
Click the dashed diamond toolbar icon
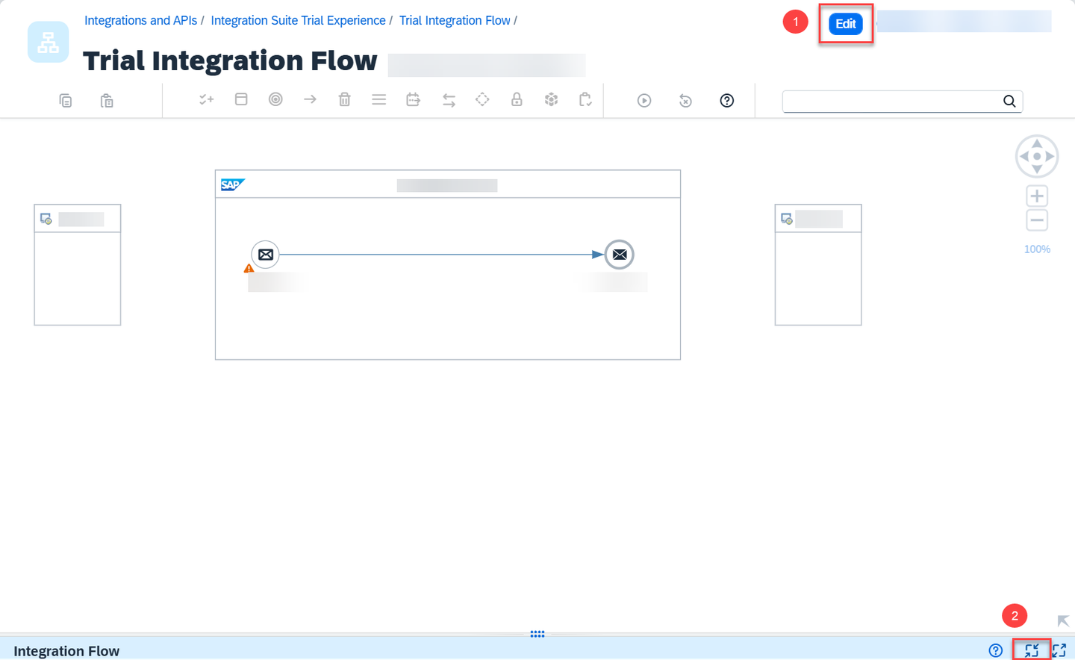482,99
